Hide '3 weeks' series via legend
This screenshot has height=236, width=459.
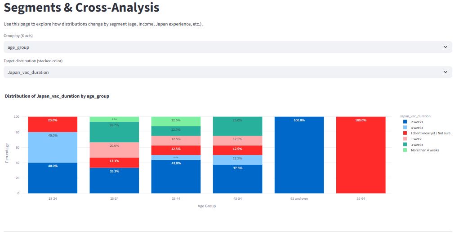coord(417,144)
